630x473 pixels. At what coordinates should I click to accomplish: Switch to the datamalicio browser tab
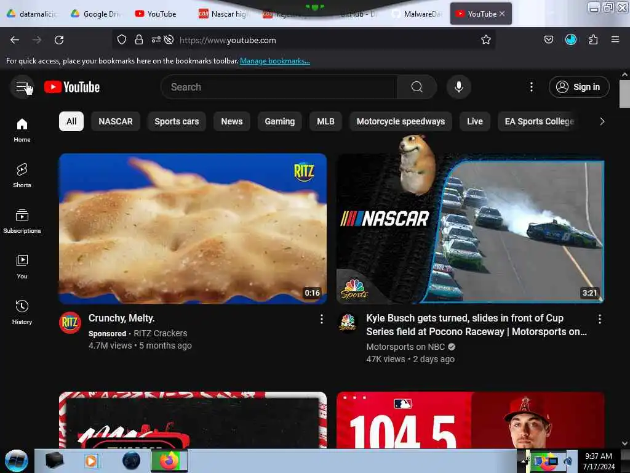[32, 14]
